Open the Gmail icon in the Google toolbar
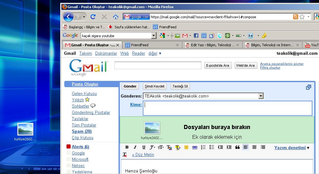319x174 pixels. [x=185, y=36]
